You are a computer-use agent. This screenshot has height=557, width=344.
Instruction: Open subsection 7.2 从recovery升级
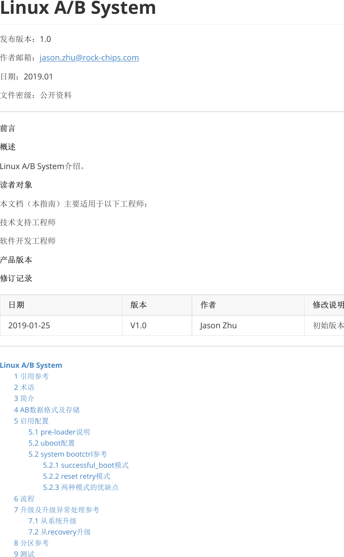(x=60, y=532)
